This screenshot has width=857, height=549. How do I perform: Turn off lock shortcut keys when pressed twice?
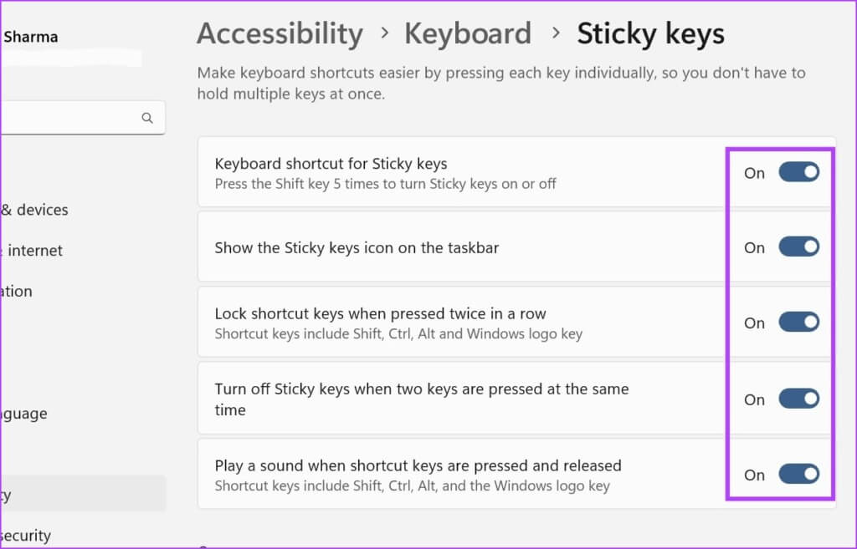click(x=798, y=322)
